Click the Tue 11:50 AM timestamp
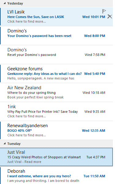 coord(94,176)
